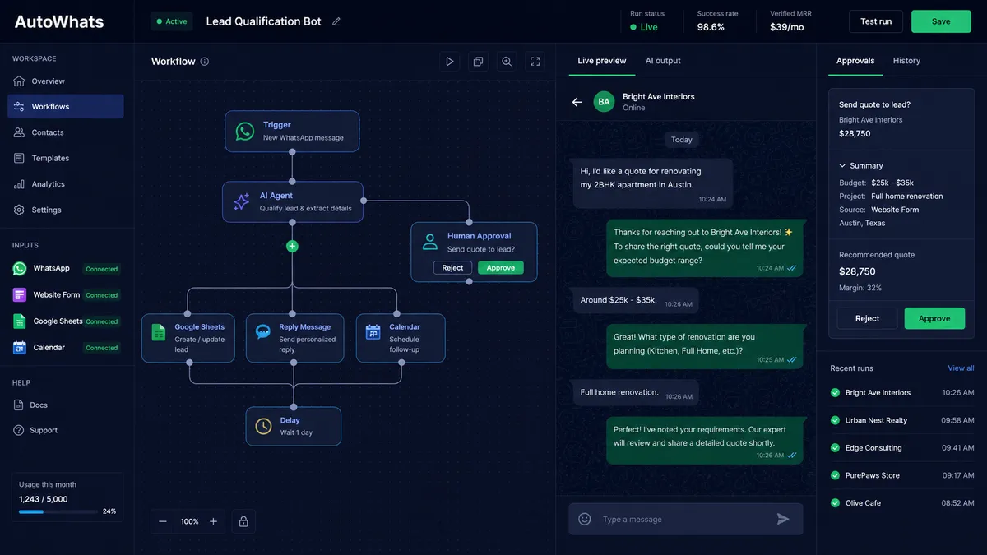Image resolution: width=987 pixels, height=555 pixels.
Task: Click the Live run status indicator
Action: (644, 27)
